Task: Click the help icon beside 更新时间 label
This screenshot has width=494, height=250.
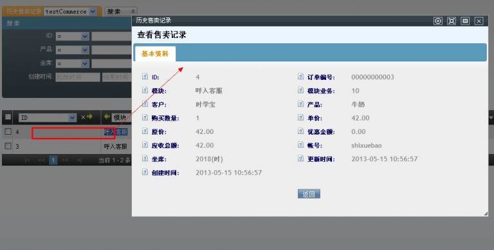Action: click(300, 159)
